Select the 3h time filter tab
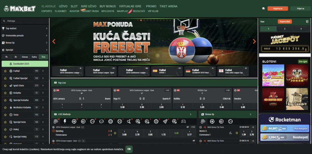The image size is (312, 154). 16,57
